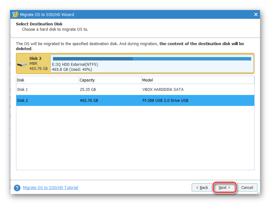Cancel the migration wizard
This screenshot has width=270, height=204.
point(247,187)
